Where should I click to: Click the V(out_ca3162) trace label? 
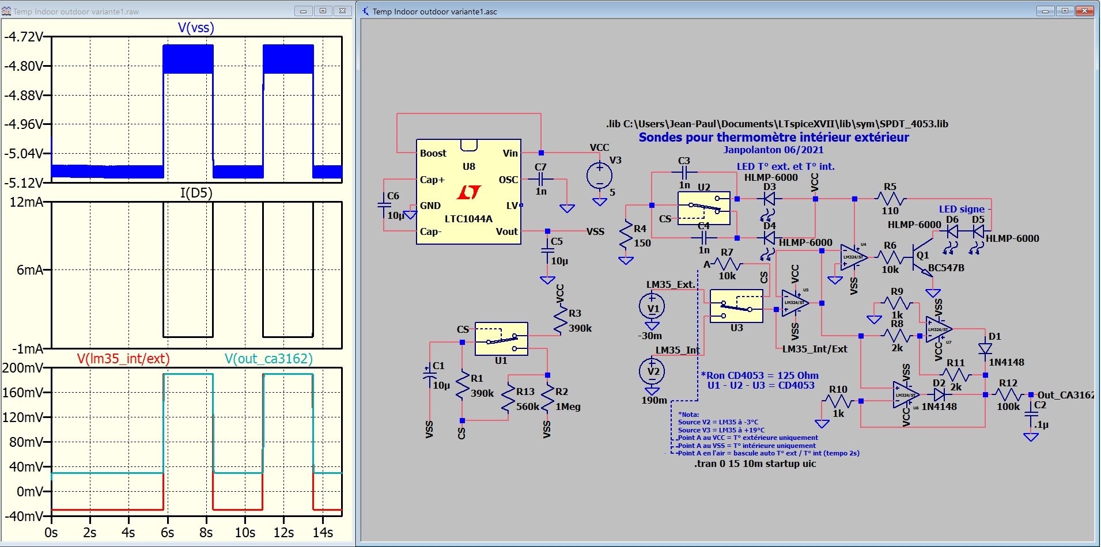click(x=268, y=359)
